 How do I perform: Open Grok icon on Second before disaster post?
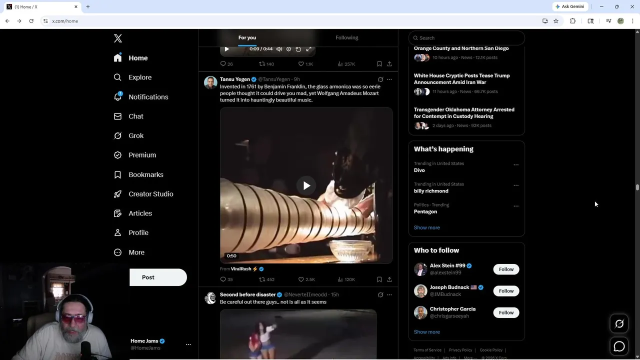pyautogui.click(x=380, y=295)
